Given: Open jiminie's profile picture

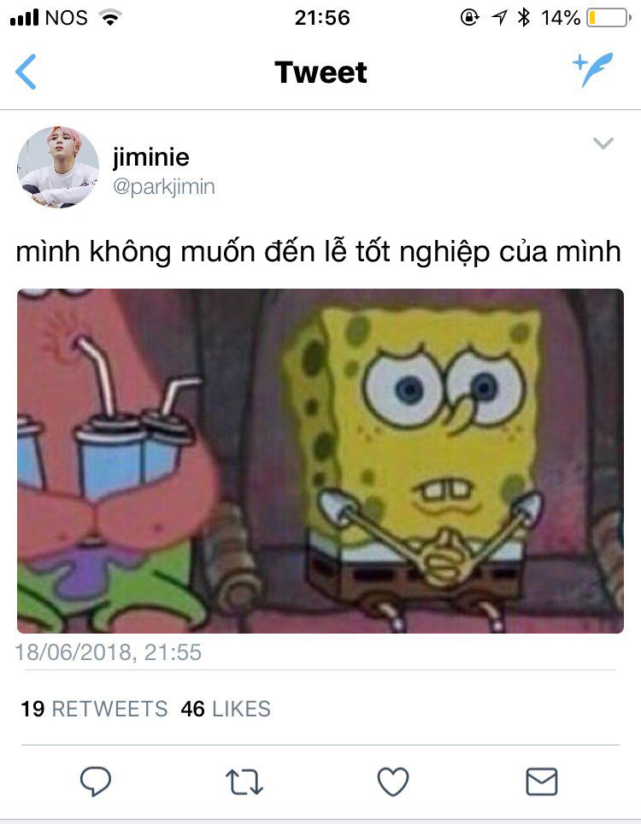Looking at the screenshot, I should point(58,167).
